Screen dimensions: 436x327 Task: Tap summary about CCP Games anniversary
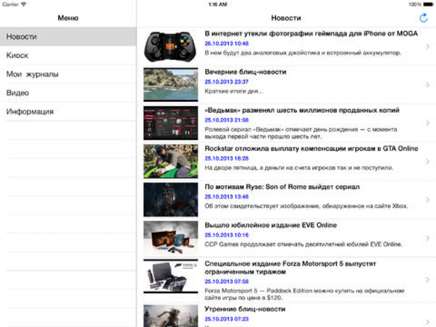click(x=303, y=245)
